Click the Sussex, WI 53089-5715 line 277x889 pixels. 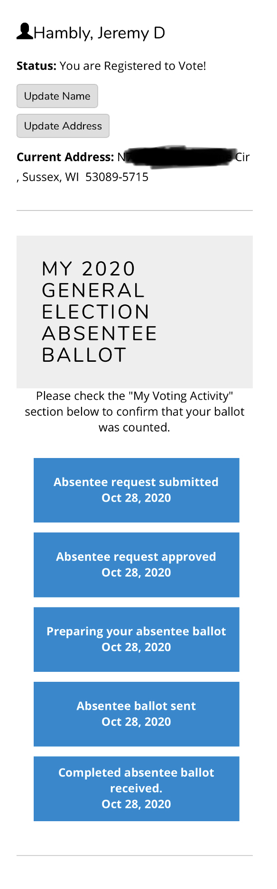pos(83,177)
